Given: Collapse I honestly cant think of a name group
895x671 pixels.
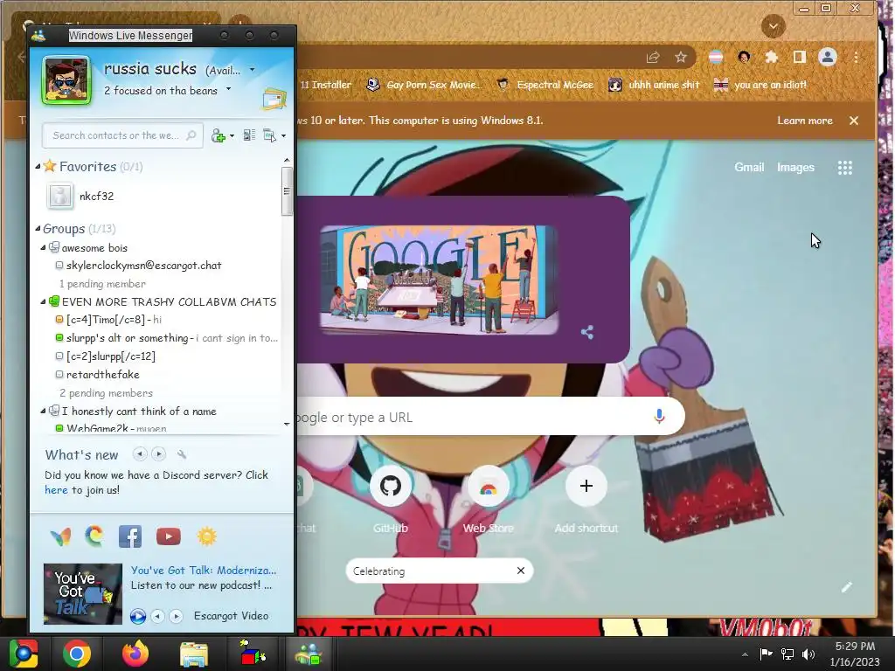Looking at the screenshot, I should 43,411.
